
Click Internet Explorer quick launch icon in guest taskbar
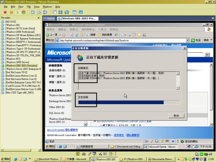(x=60, y=147)
